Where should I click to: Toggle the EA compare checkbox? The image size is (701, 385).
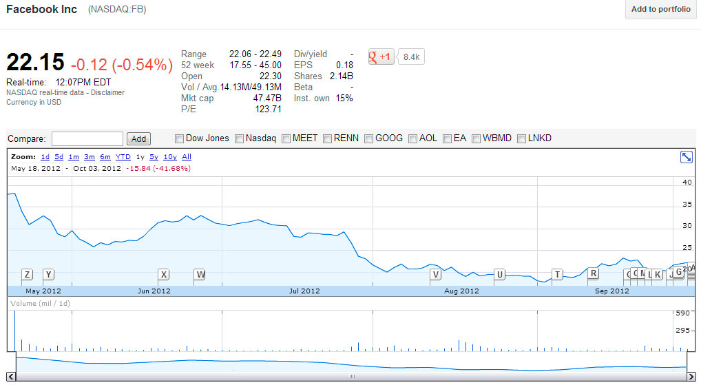[447, 138]
